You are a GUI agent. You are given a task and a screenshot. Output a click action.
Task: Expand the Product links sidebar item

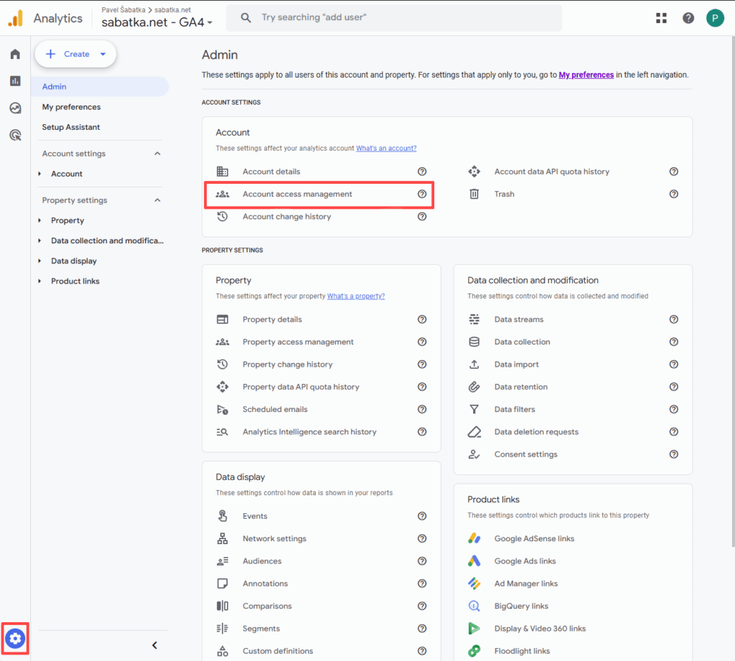(x=39, y=281)
